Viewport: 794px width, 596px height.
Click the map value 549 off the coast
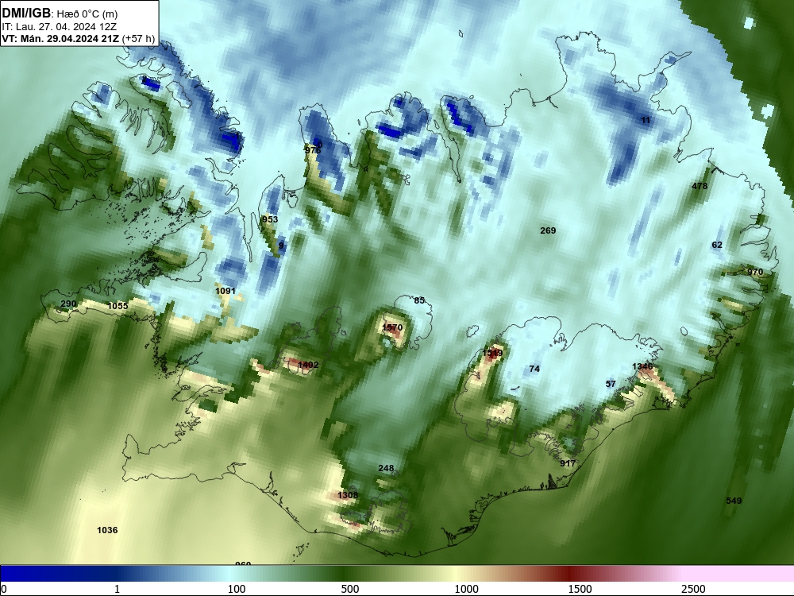click(734, 501)
